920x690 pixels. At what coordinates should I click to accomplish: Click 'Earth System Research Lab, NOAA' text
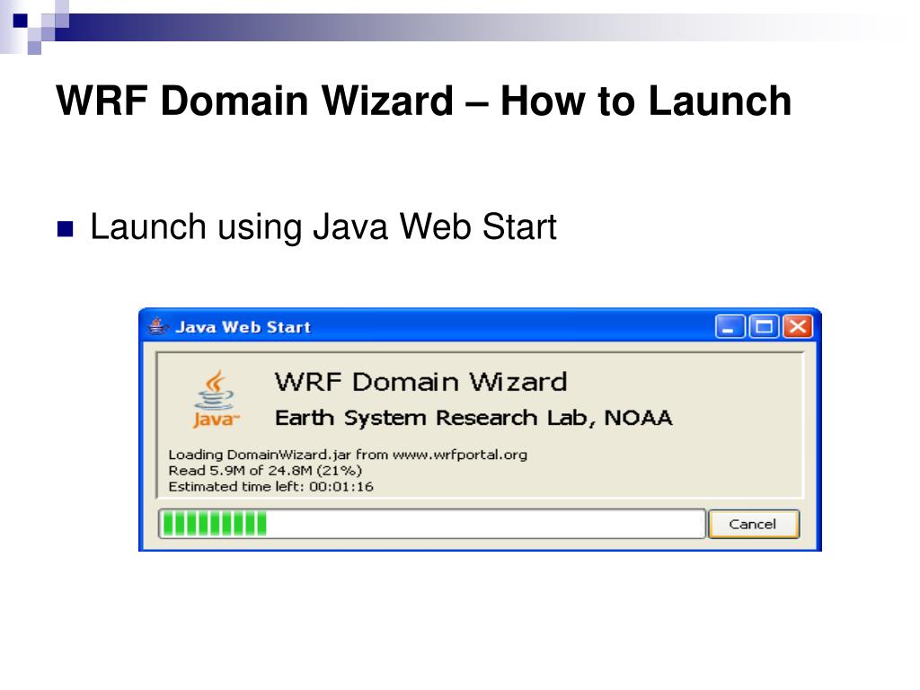pyautogui.click(x=473, y=418)
